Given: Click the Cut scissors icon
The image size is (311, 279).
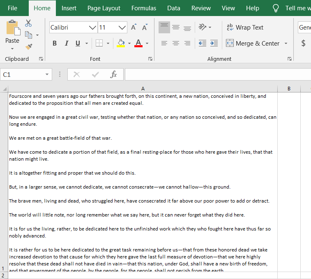Looking at the screenshot, I should pyautogui.click(x=28, y=23).
